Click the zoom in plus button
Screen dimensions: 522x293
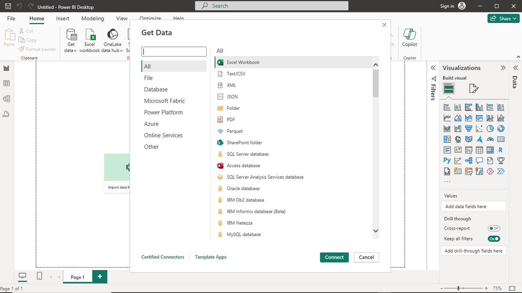click(x=486, y=288)
